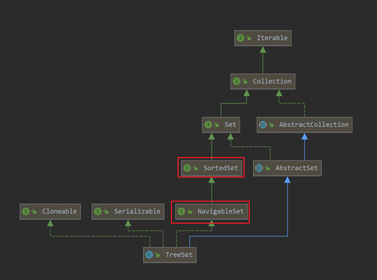Click the interface icon on Set

coord(208,125)
